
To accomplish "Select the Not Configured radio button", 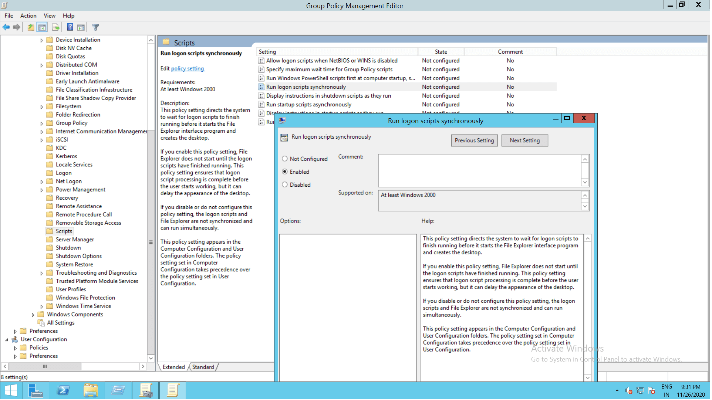I will click(x=285, y=159).
